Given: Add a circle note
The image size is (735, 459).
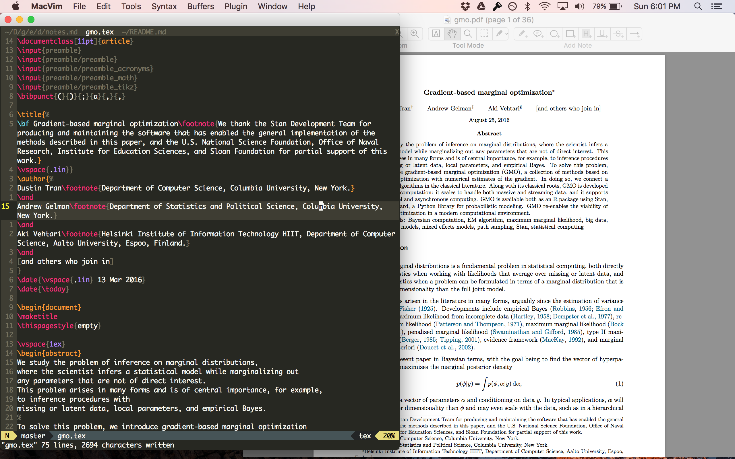Looking at the screenshot, I should click(x=554, y=34).
